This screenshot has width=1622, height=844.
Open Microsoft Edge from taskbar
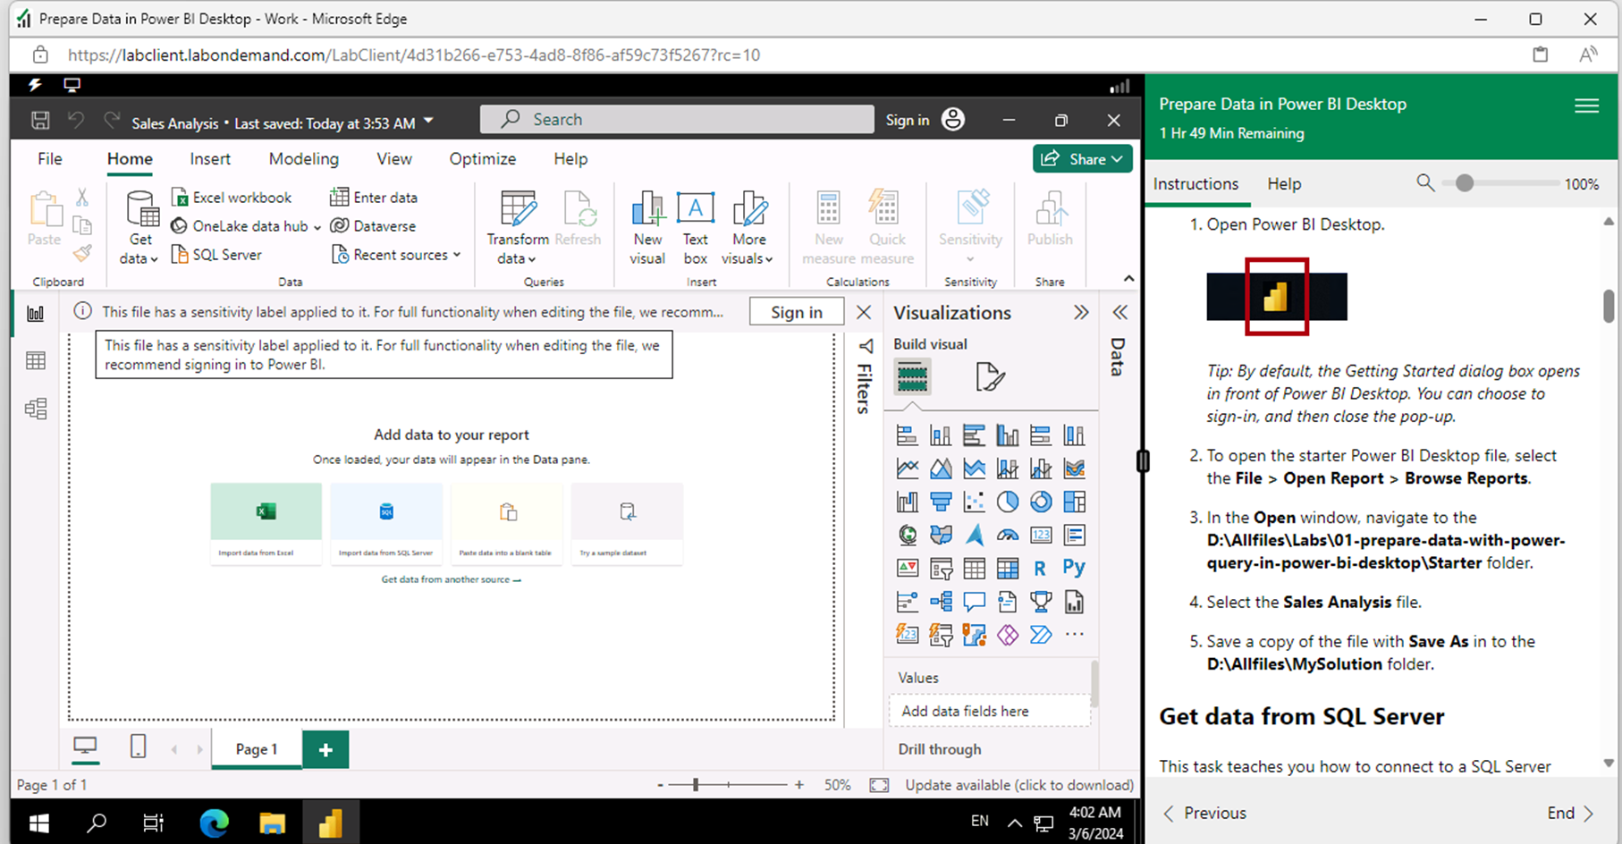pos(214,823)
